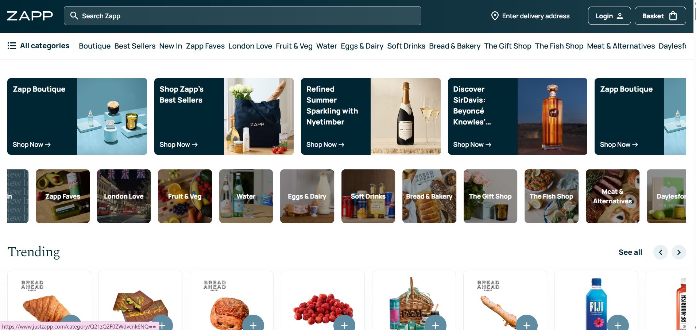696x330 pixels.
Task: Show next Trending products with right chevron
Action: [x=678, y=252]
